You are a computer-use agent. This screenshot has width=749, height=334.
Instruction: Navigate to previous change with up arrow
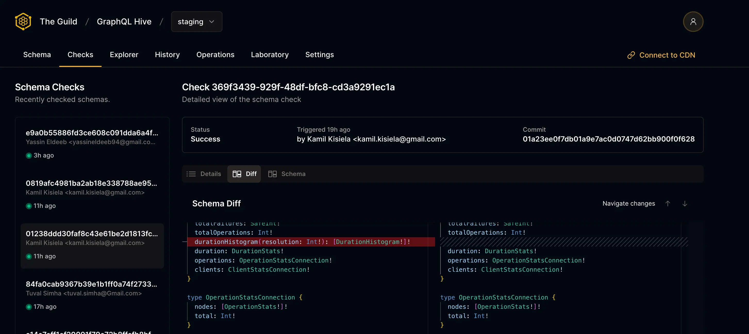click(x=668, y=204)
